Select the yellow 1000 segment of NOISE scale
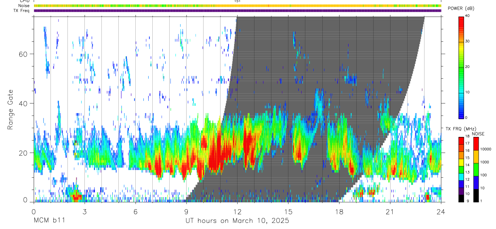Screen dimensions: 496x229 (x=476, y=157)
